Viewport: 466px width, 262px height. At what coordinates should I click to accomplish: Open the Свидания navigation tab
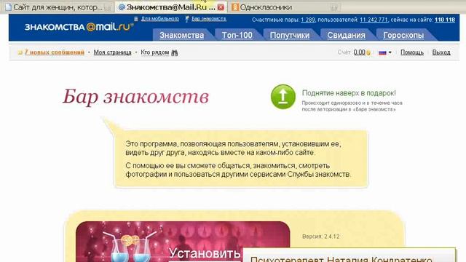coord(347,35)
